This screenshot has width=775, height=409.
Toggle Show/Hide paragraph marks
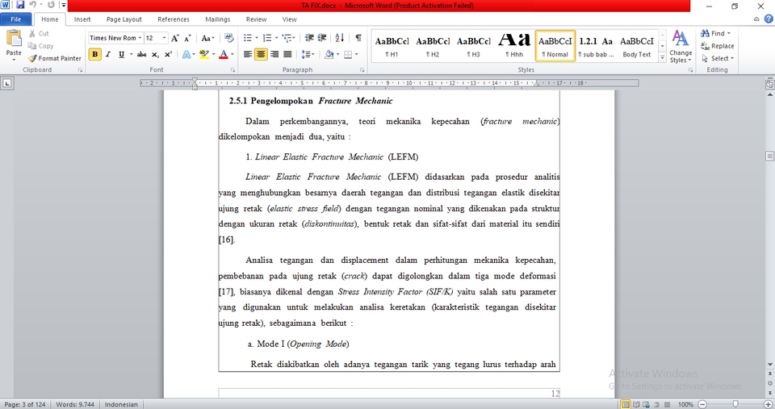(x=358, y=38)
